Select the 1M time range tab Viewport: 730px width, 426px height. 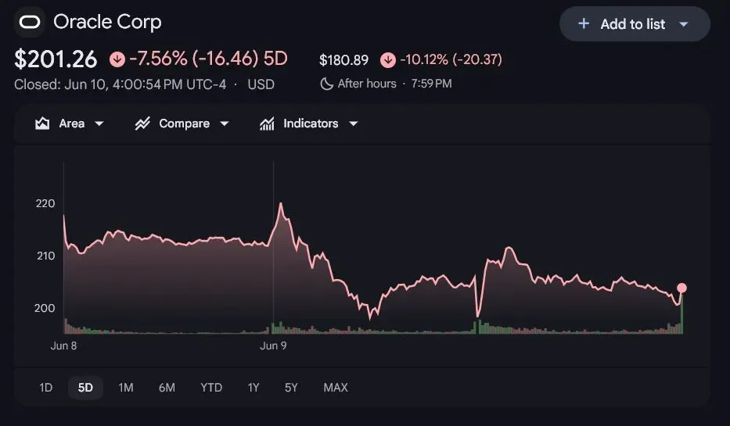(126, 388)
